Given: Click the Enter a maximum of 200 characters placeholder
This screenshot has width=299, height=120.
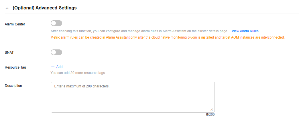Looking at the screenshot, I should click(x=82, y=86).
